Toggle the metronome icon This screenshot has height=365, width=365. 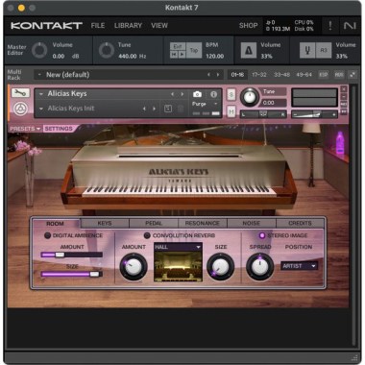point(249,51)
